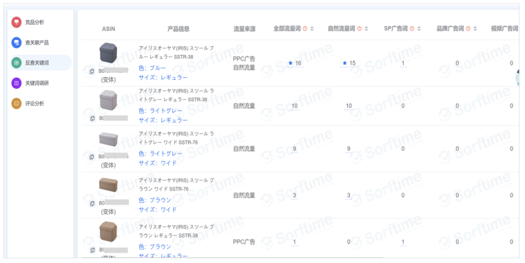Image resolution: width=525 pixels, height=263 pixels.
Task: Sort by SP广告词 column arrows
Action: click(419, 29)
